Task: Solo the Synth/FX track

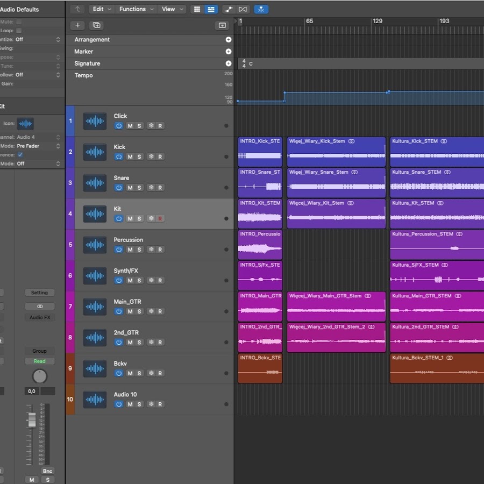Action: (139, 280)
